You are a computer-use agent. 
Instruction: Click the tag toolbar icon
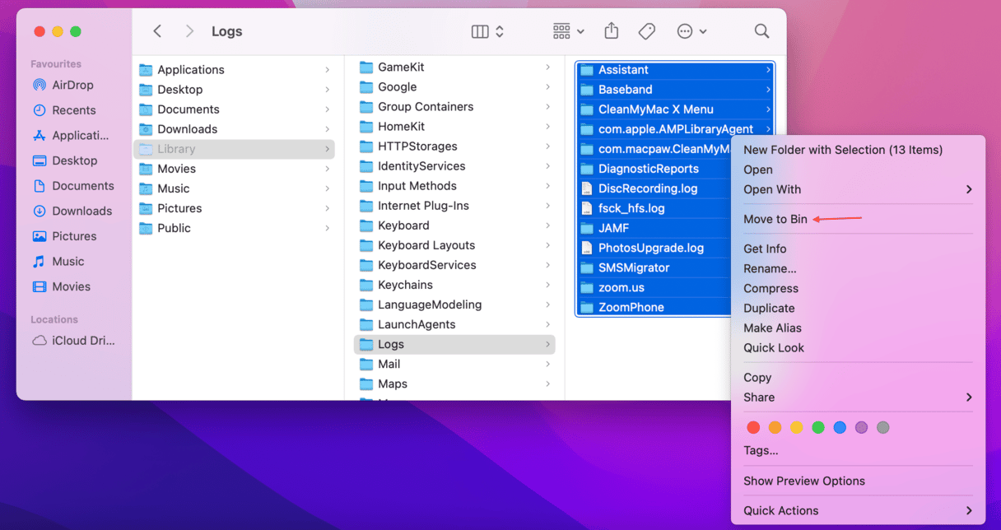[x=647, y=31]
